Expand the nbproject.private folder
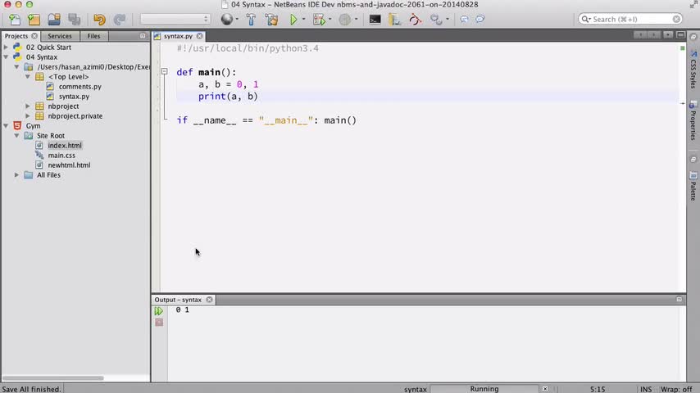The height and width of the screenshot is (393, 700). coord(28,116)
